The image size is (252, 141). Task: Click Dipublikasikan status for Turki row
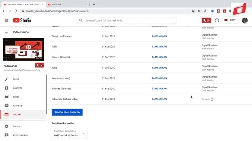click(209, 45)
